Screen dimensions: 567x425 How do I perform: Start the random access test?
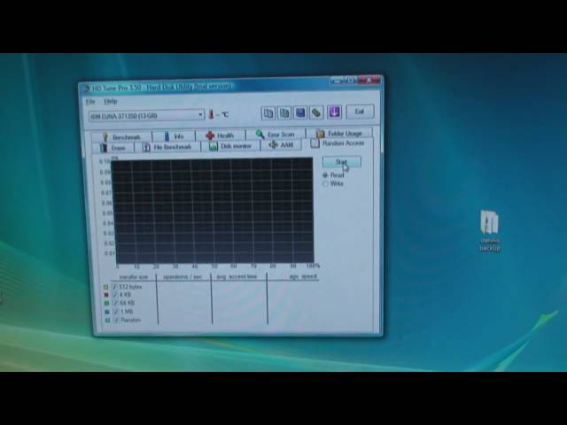pyautogui.click(x=342, y=161)
